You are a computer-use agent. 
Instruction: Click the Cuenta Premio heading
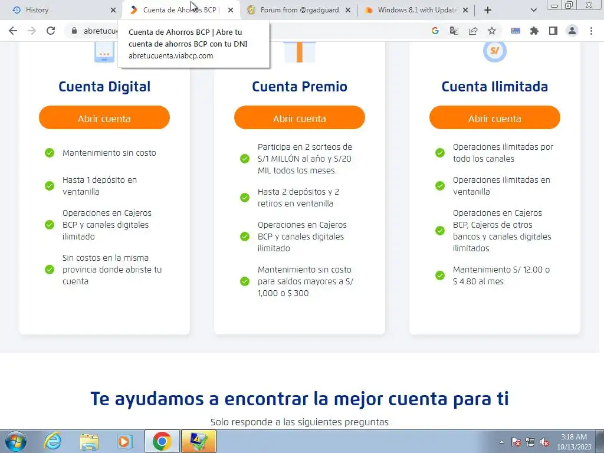300,87
